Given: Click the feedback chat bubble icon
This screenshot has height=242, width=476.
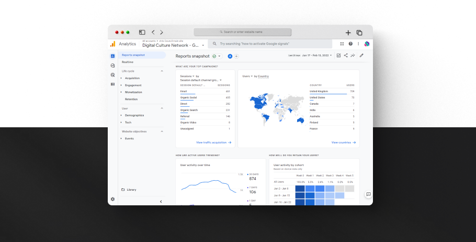Looking at the screenshot, I should click(x=368, y=194).
